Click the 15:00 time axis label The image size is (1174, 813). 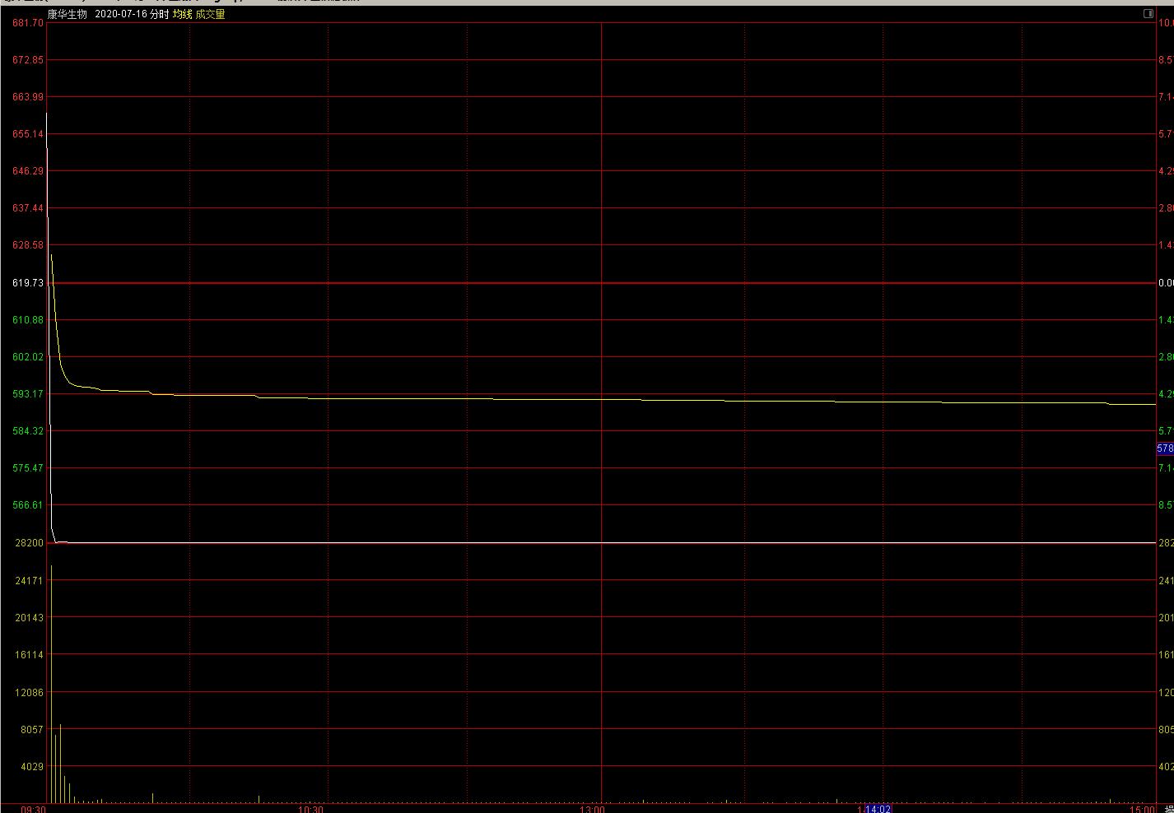click(1142, 809)
